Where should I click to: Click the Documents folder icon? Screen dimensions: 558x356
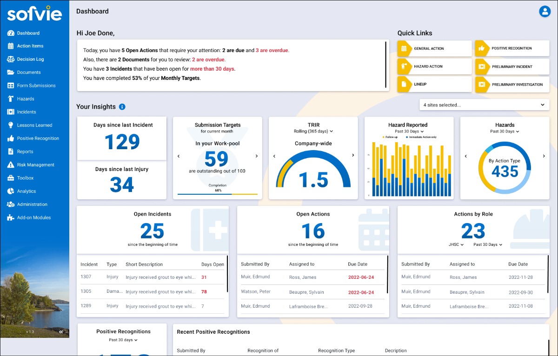pos(11,73)
